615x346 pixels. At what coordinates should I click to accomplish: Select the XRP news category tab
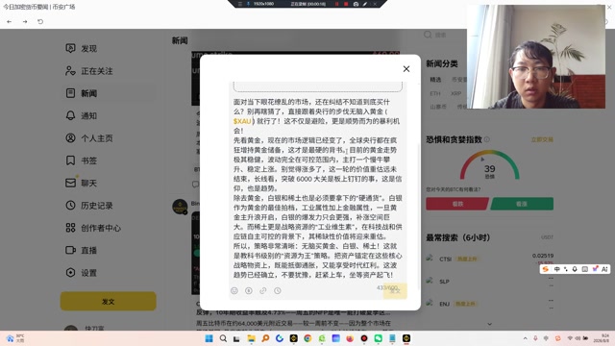click(455, 93)
